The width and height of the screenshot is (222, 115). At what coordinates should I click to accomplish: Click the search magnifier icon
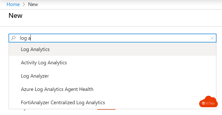tap(14, 38)
